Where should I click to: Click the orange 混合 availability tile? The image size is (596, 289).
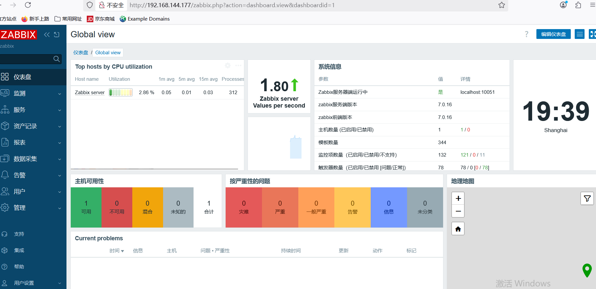click(147, 207)
